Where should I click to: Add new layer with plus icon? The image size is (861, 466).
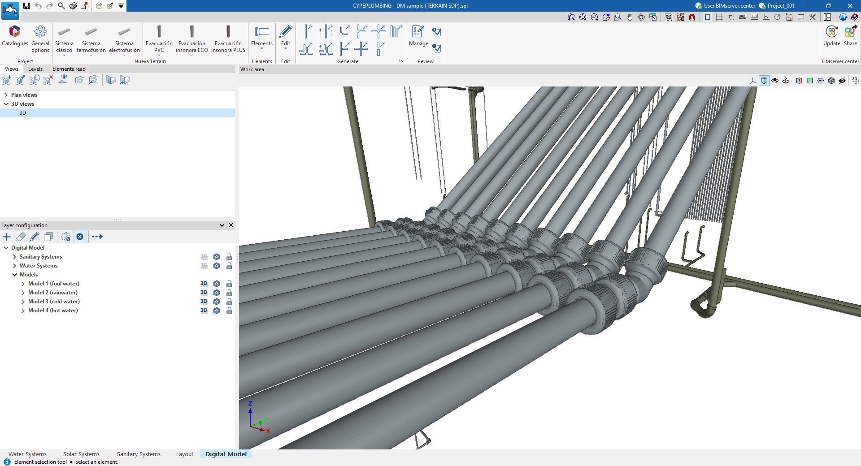click(x=7, y=237)
